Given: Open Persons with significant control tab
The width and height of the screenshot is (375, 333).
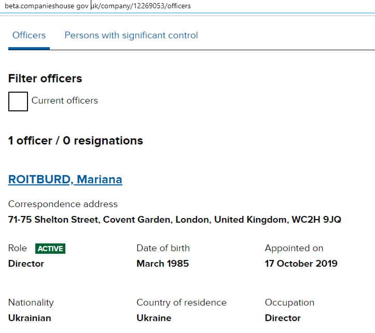Looking at the screenshot, I should [x=131, y=36].
